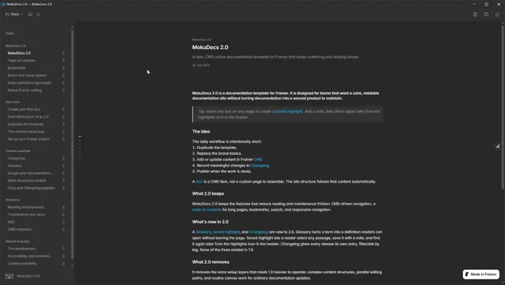Image resolution: width=505 pixels, height=285 pixels.
Task: Click the sidebar vertical scrollbar thumb
Action: pos(72,144)
